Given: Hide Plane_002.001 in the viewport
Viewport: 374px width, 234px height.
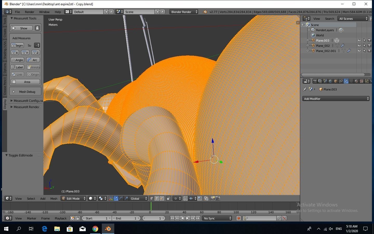Looking at the screenshot, I should point(359,51).
